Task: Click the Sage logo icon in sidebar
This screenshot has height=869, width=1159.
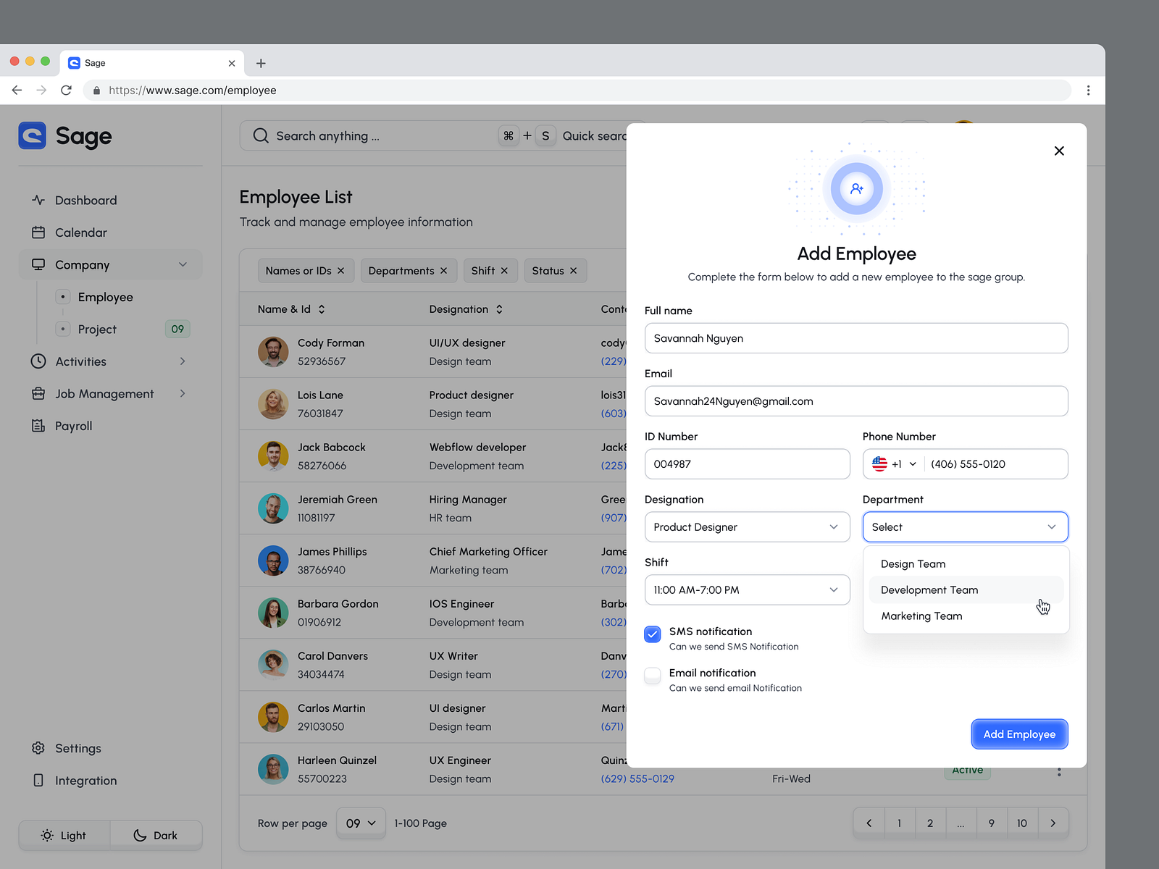Action: [x=33, y=135]
